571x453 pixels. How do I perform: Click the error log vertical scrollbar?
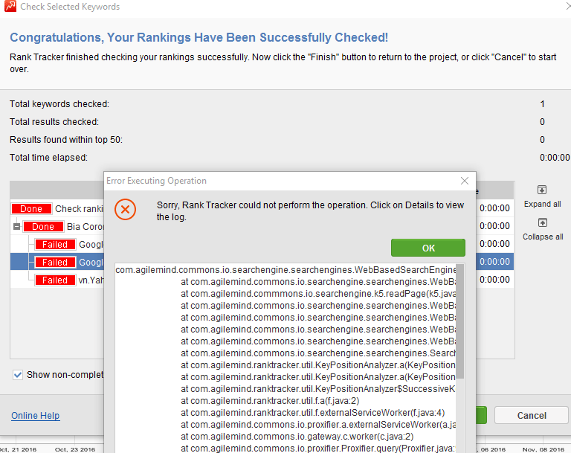(460, 321)
